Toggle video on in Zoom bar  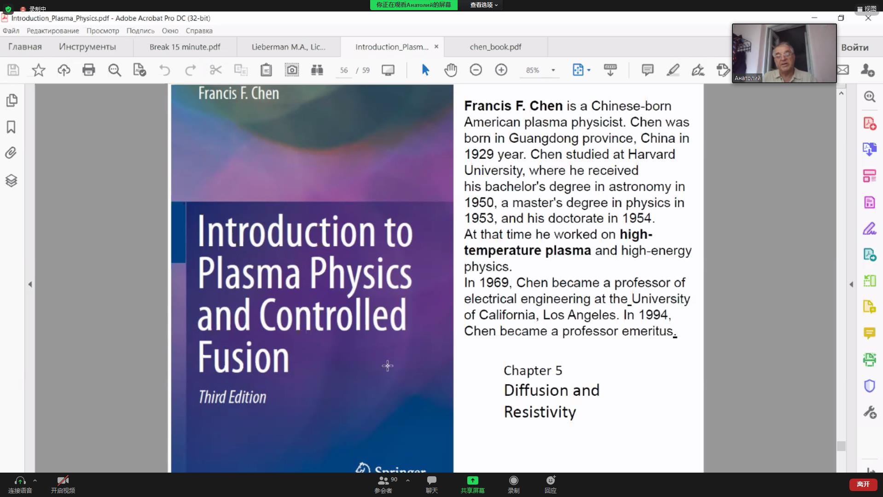pyautogui.click(x=63, y=484)
